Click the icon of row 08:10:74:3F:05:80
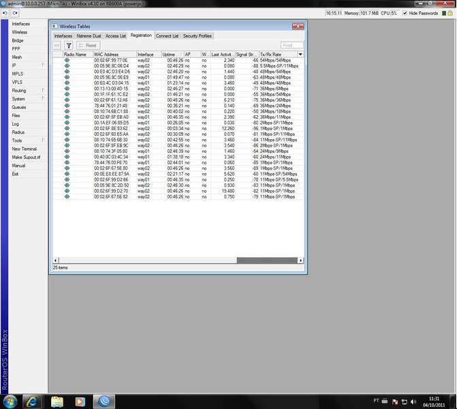Image resolution: width=457 pixels, height=409 pixels. [x=67, y=151]
